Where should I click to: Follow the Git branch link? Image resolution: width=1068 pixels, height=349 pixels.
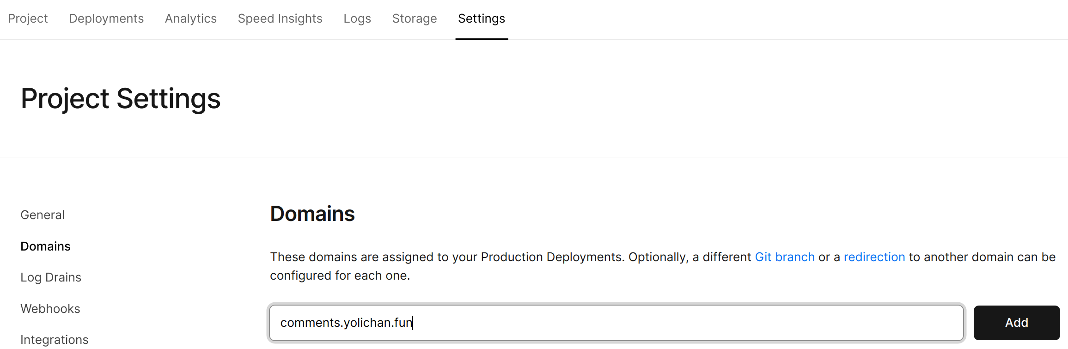click(785, 257)
